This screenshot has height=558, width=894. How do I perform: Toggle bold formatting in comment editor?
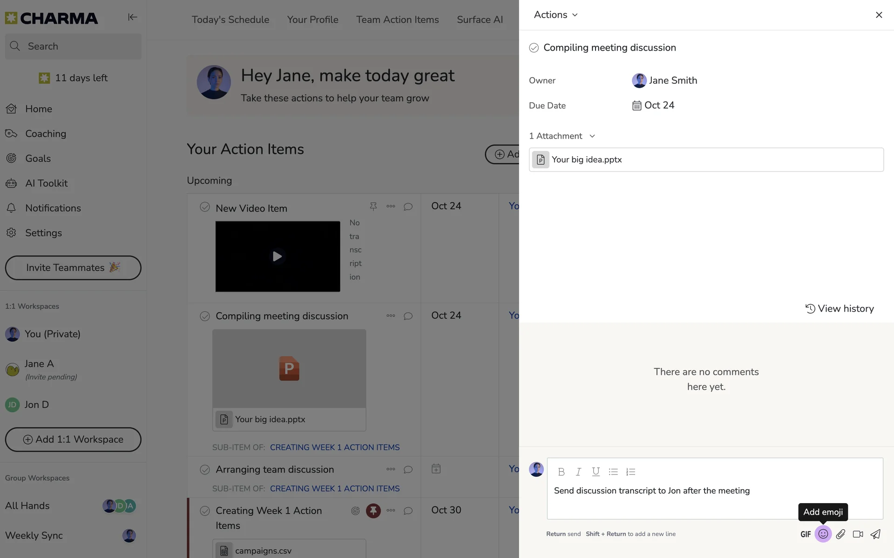[x=561, y=472]
